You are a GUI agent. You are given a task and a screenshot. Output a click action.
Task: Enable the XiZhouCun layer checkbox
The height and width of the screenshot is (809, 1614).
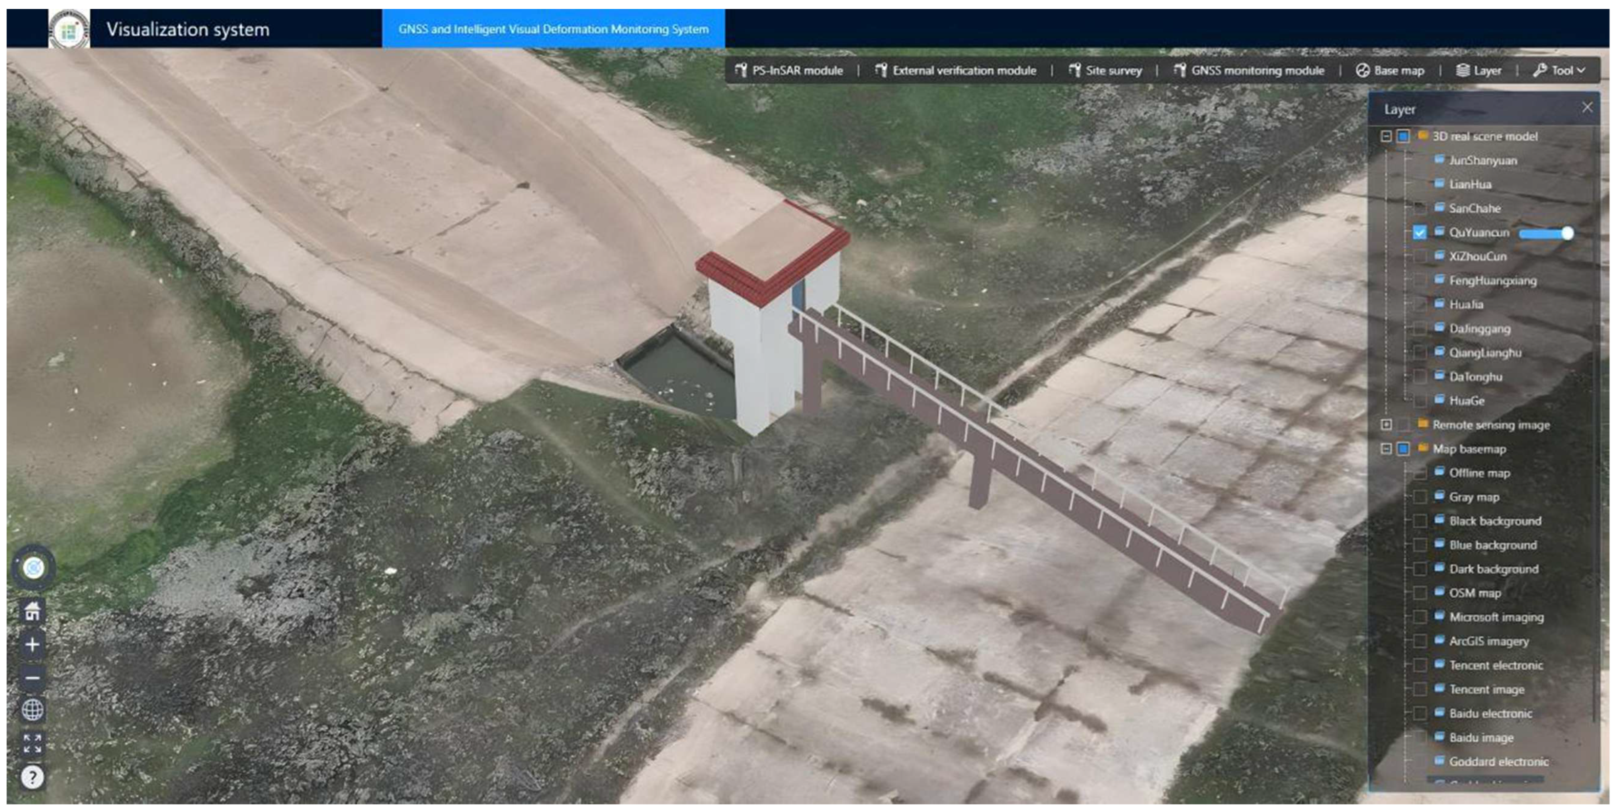click(1420, 256)
